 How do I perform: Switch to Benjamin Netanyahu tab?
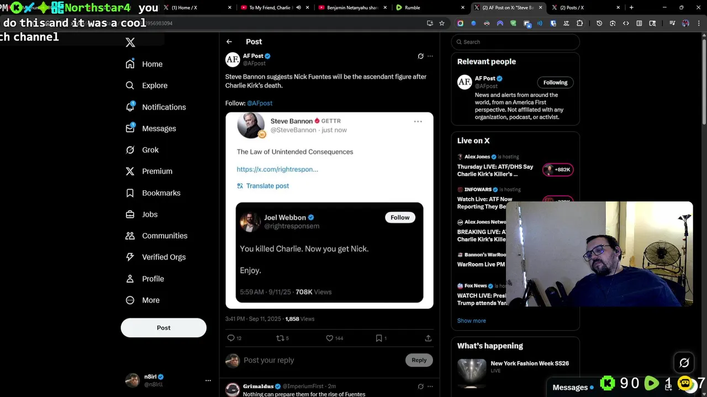[x=352, y=8]
